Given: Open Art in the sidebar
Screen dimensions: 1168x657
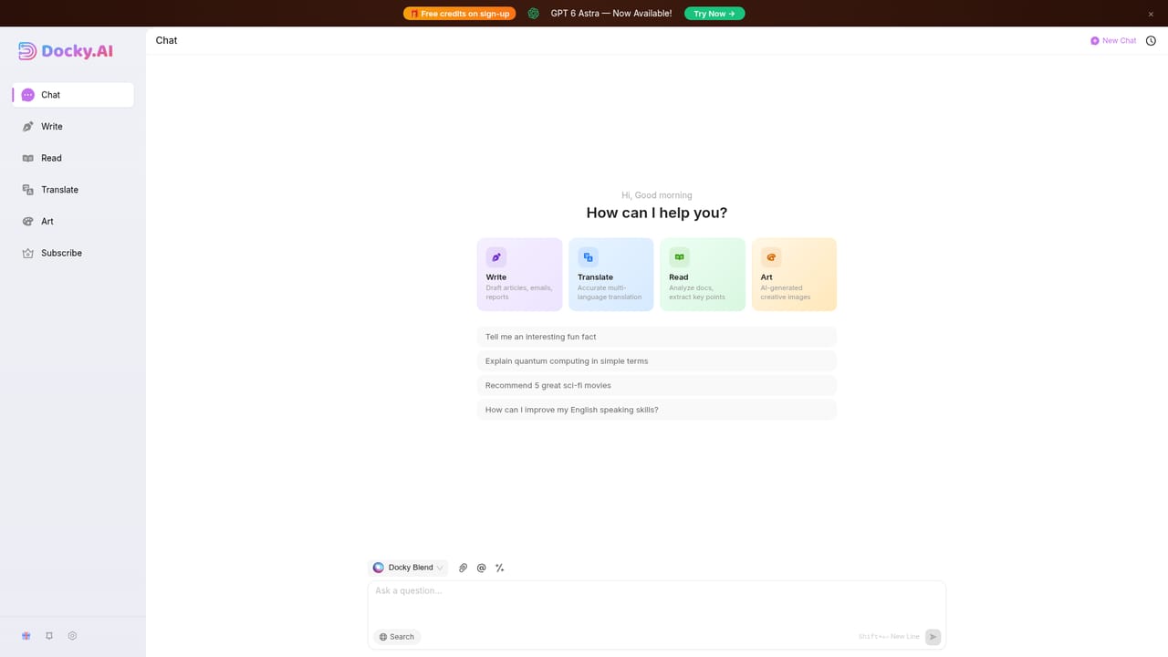Looking at the screenshot, I should (73, 222).
